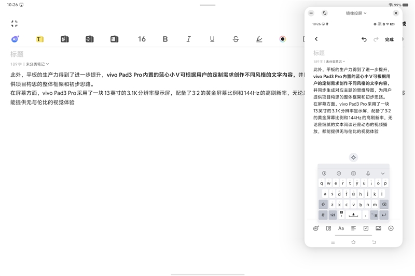
Task: Tap the space bar with mic
Action: click(353, 215)
